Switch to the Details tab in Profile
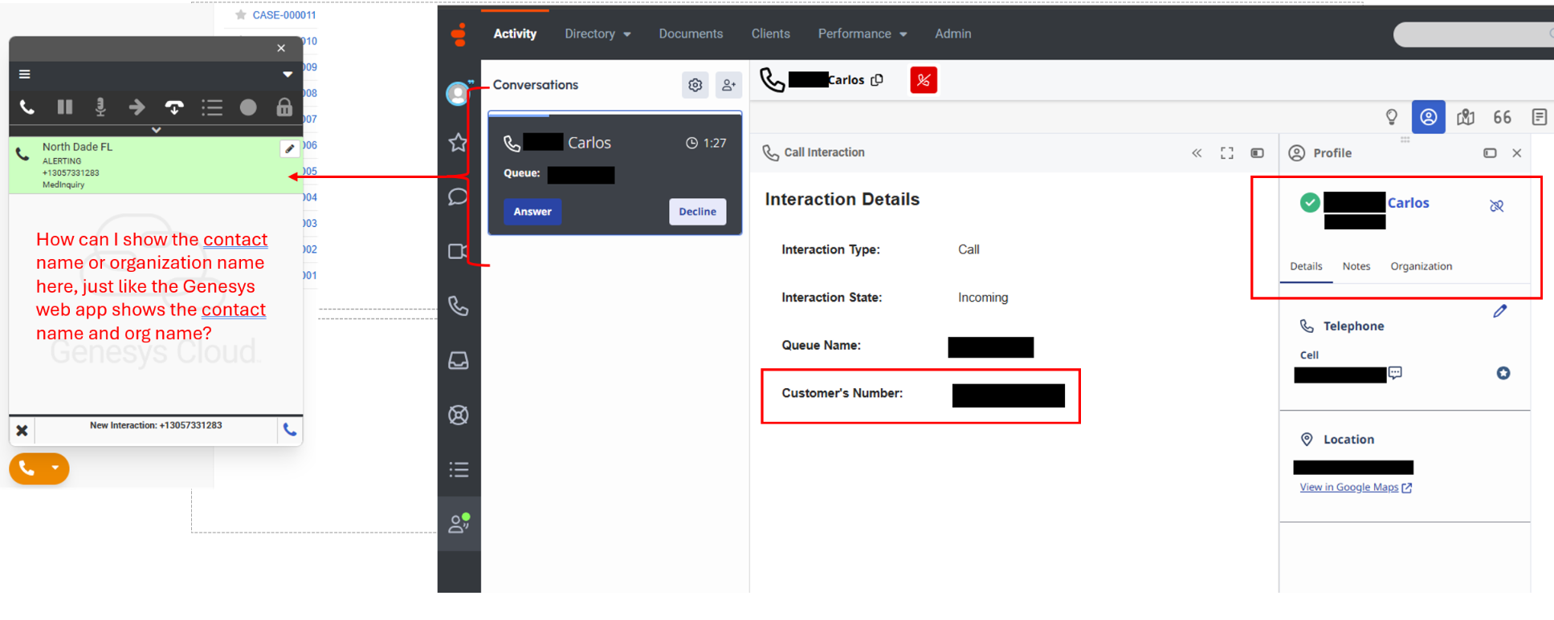1554x620 pixels. [1306, 266]
